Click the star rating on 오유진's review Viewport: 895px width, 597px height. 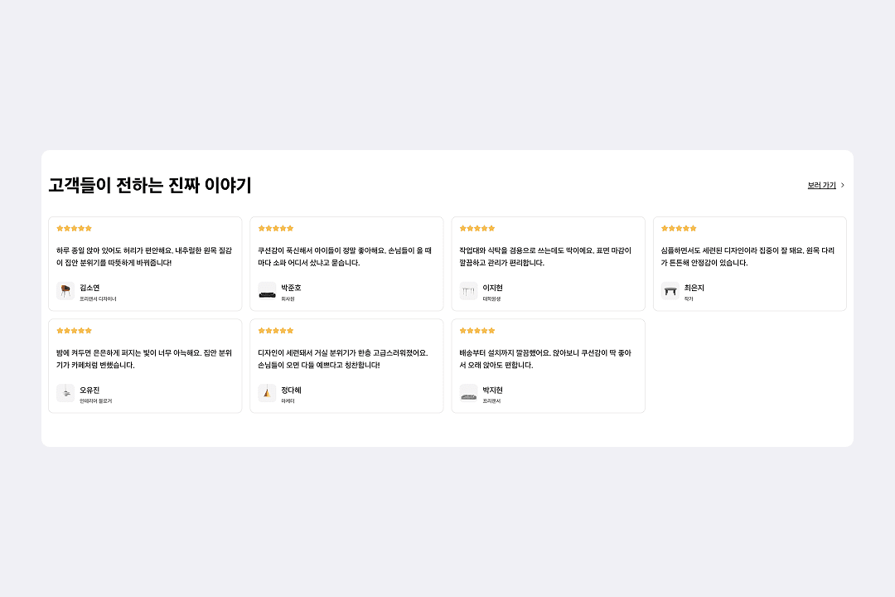pyautogui.click(x=73, y=330)
